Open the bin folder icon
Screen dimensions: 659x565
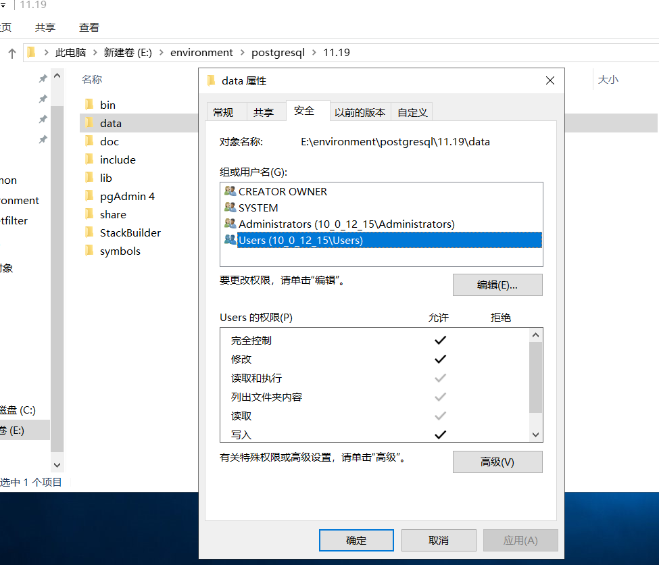(89, 105)
